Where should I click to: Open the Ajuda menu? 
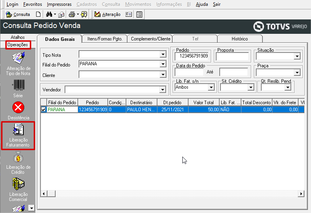(x=202, y=4)
